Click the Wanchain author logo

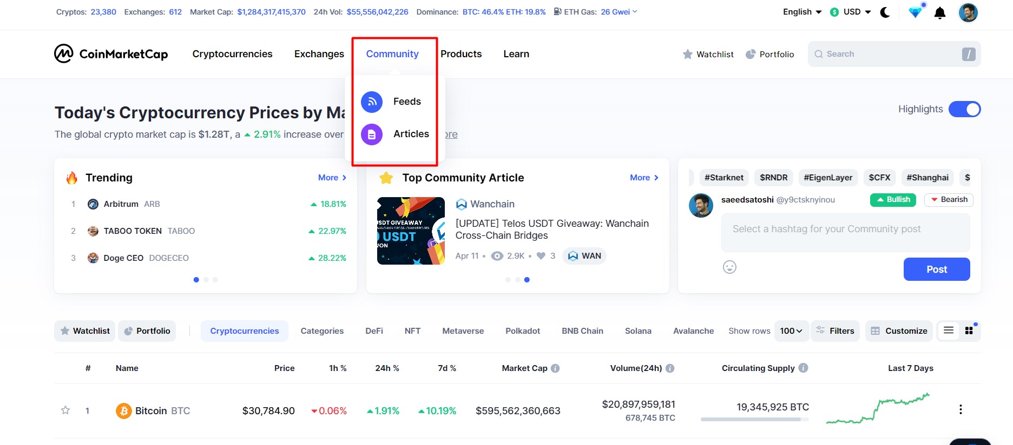(461, 204)
